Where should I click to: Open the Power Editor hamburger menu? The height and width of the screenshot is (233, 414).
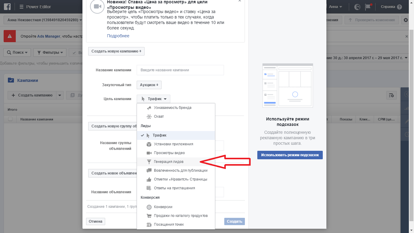[21, 7]
